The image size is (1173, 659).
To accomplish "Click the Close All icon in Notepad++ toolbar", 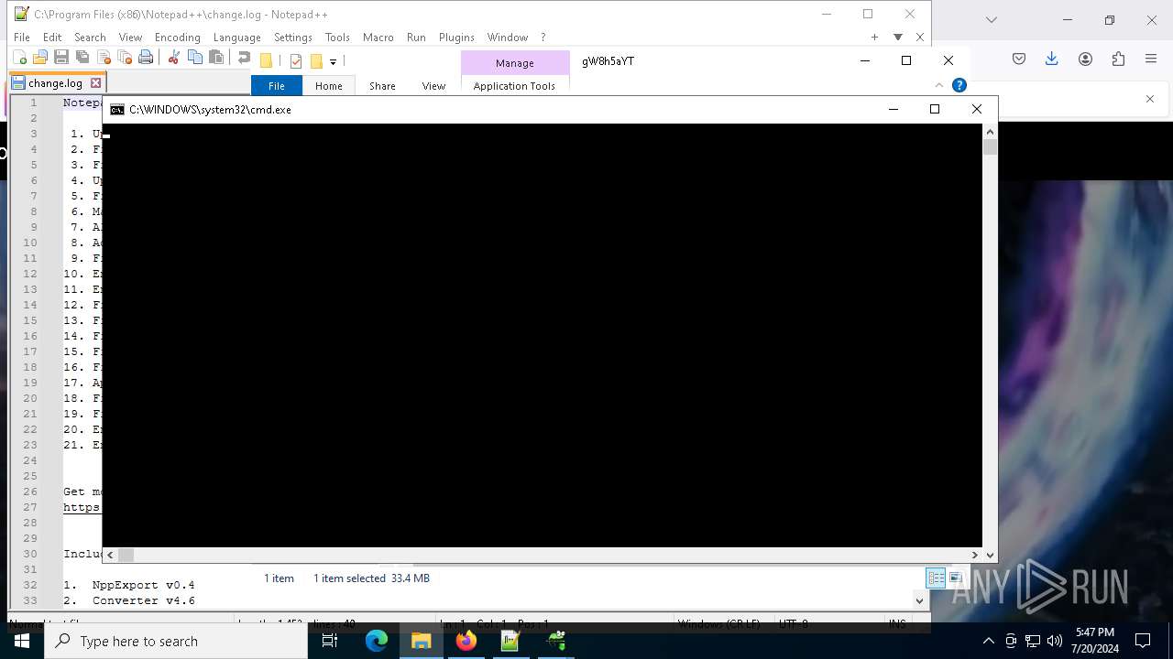I will tap(124, 58).
